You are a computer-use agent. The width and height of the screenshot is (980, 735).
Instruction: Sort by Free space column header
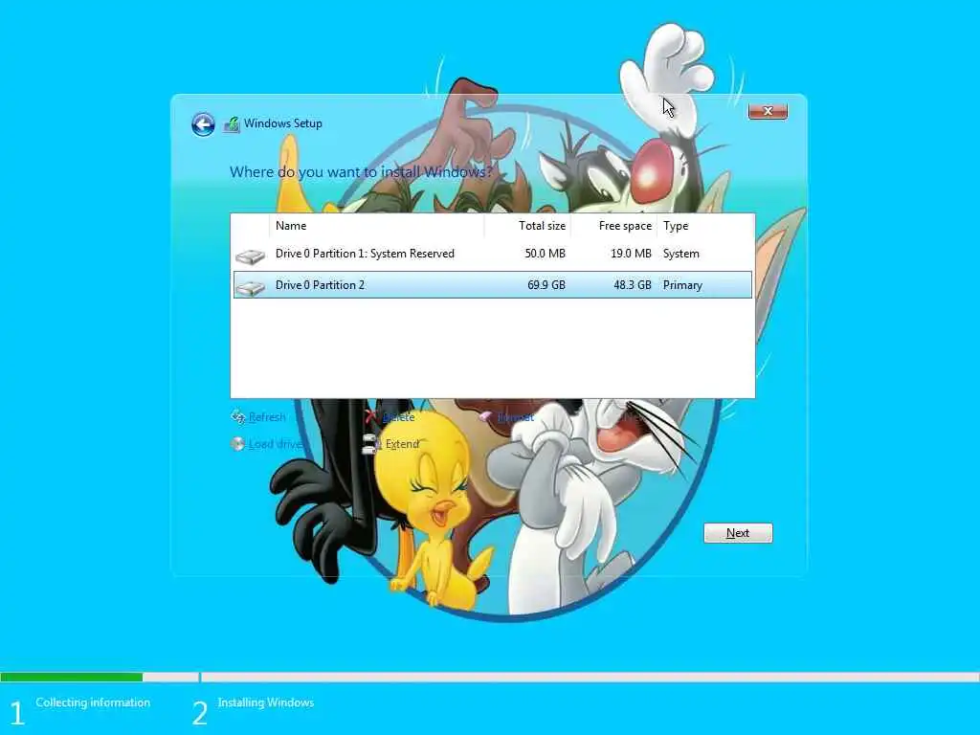613,226
